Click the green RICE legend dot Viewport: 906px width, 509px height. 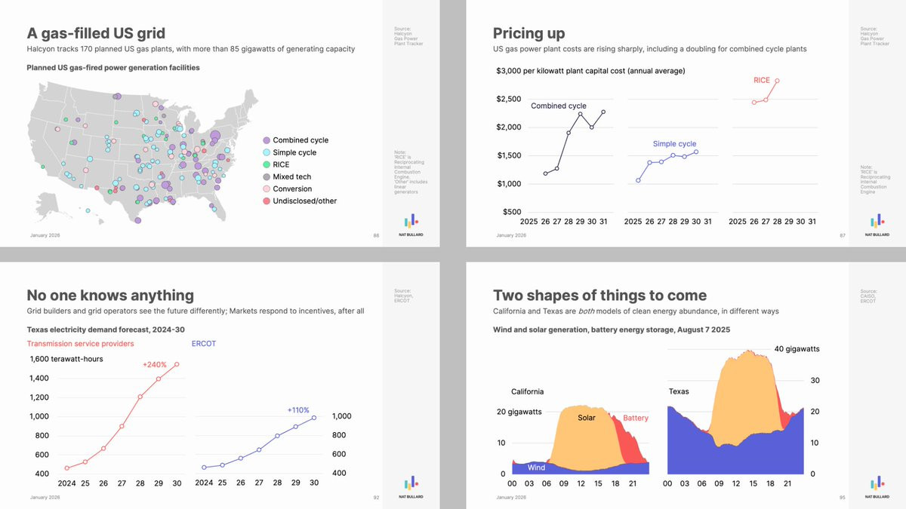[x=267, y=164]
